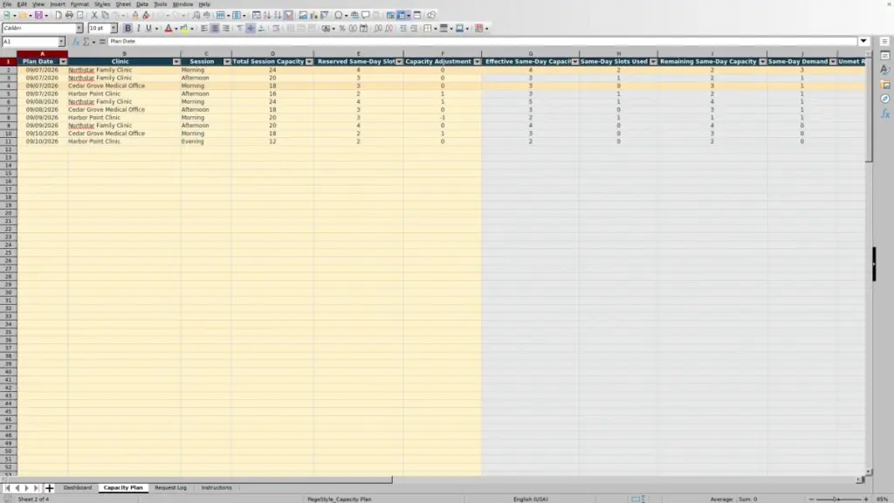Click the Sum sigma icon
Viewport: 894px width, 503px height.
coord(86,42)
